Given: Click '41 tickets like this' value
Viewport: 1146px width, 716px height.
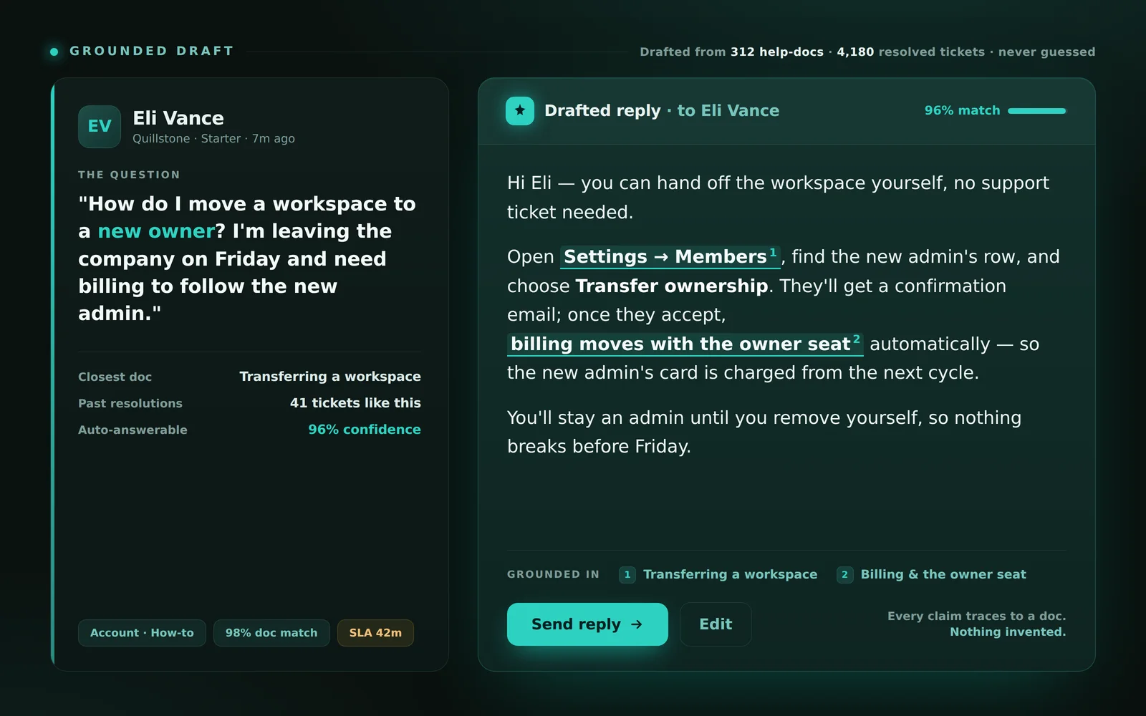Looking at the screenshot, I should coord(355,403).
